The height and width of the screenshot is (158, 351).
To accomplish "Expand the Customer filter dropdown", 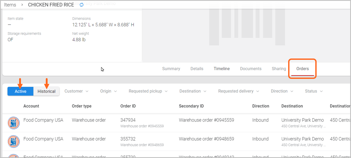I will 76,91.
